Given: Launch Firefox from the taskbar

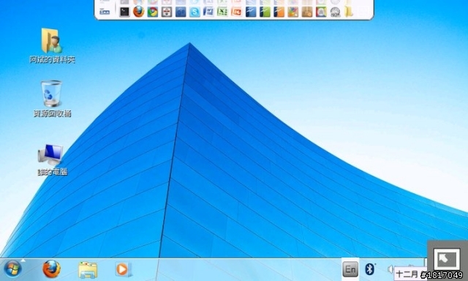Looking at the screenshot, I should pos(52,269).
